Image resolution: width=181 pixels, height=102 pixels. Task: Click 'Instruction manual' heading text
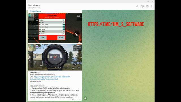coord(37,86)
